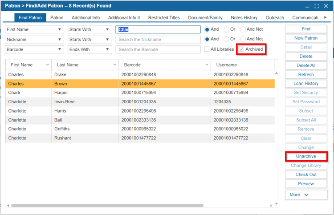Select the Charlotte Harris row
Viewport: 334px width, 215px height.
click(x=140, y=111)
